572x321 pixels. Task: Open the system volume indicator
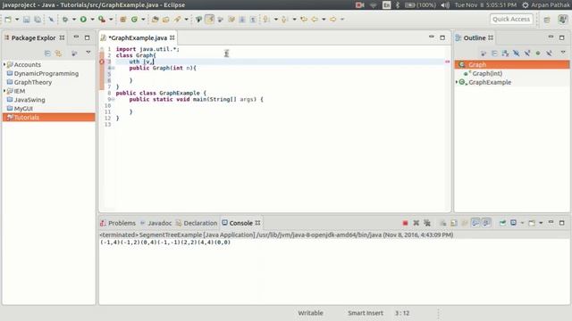(445, 5)
